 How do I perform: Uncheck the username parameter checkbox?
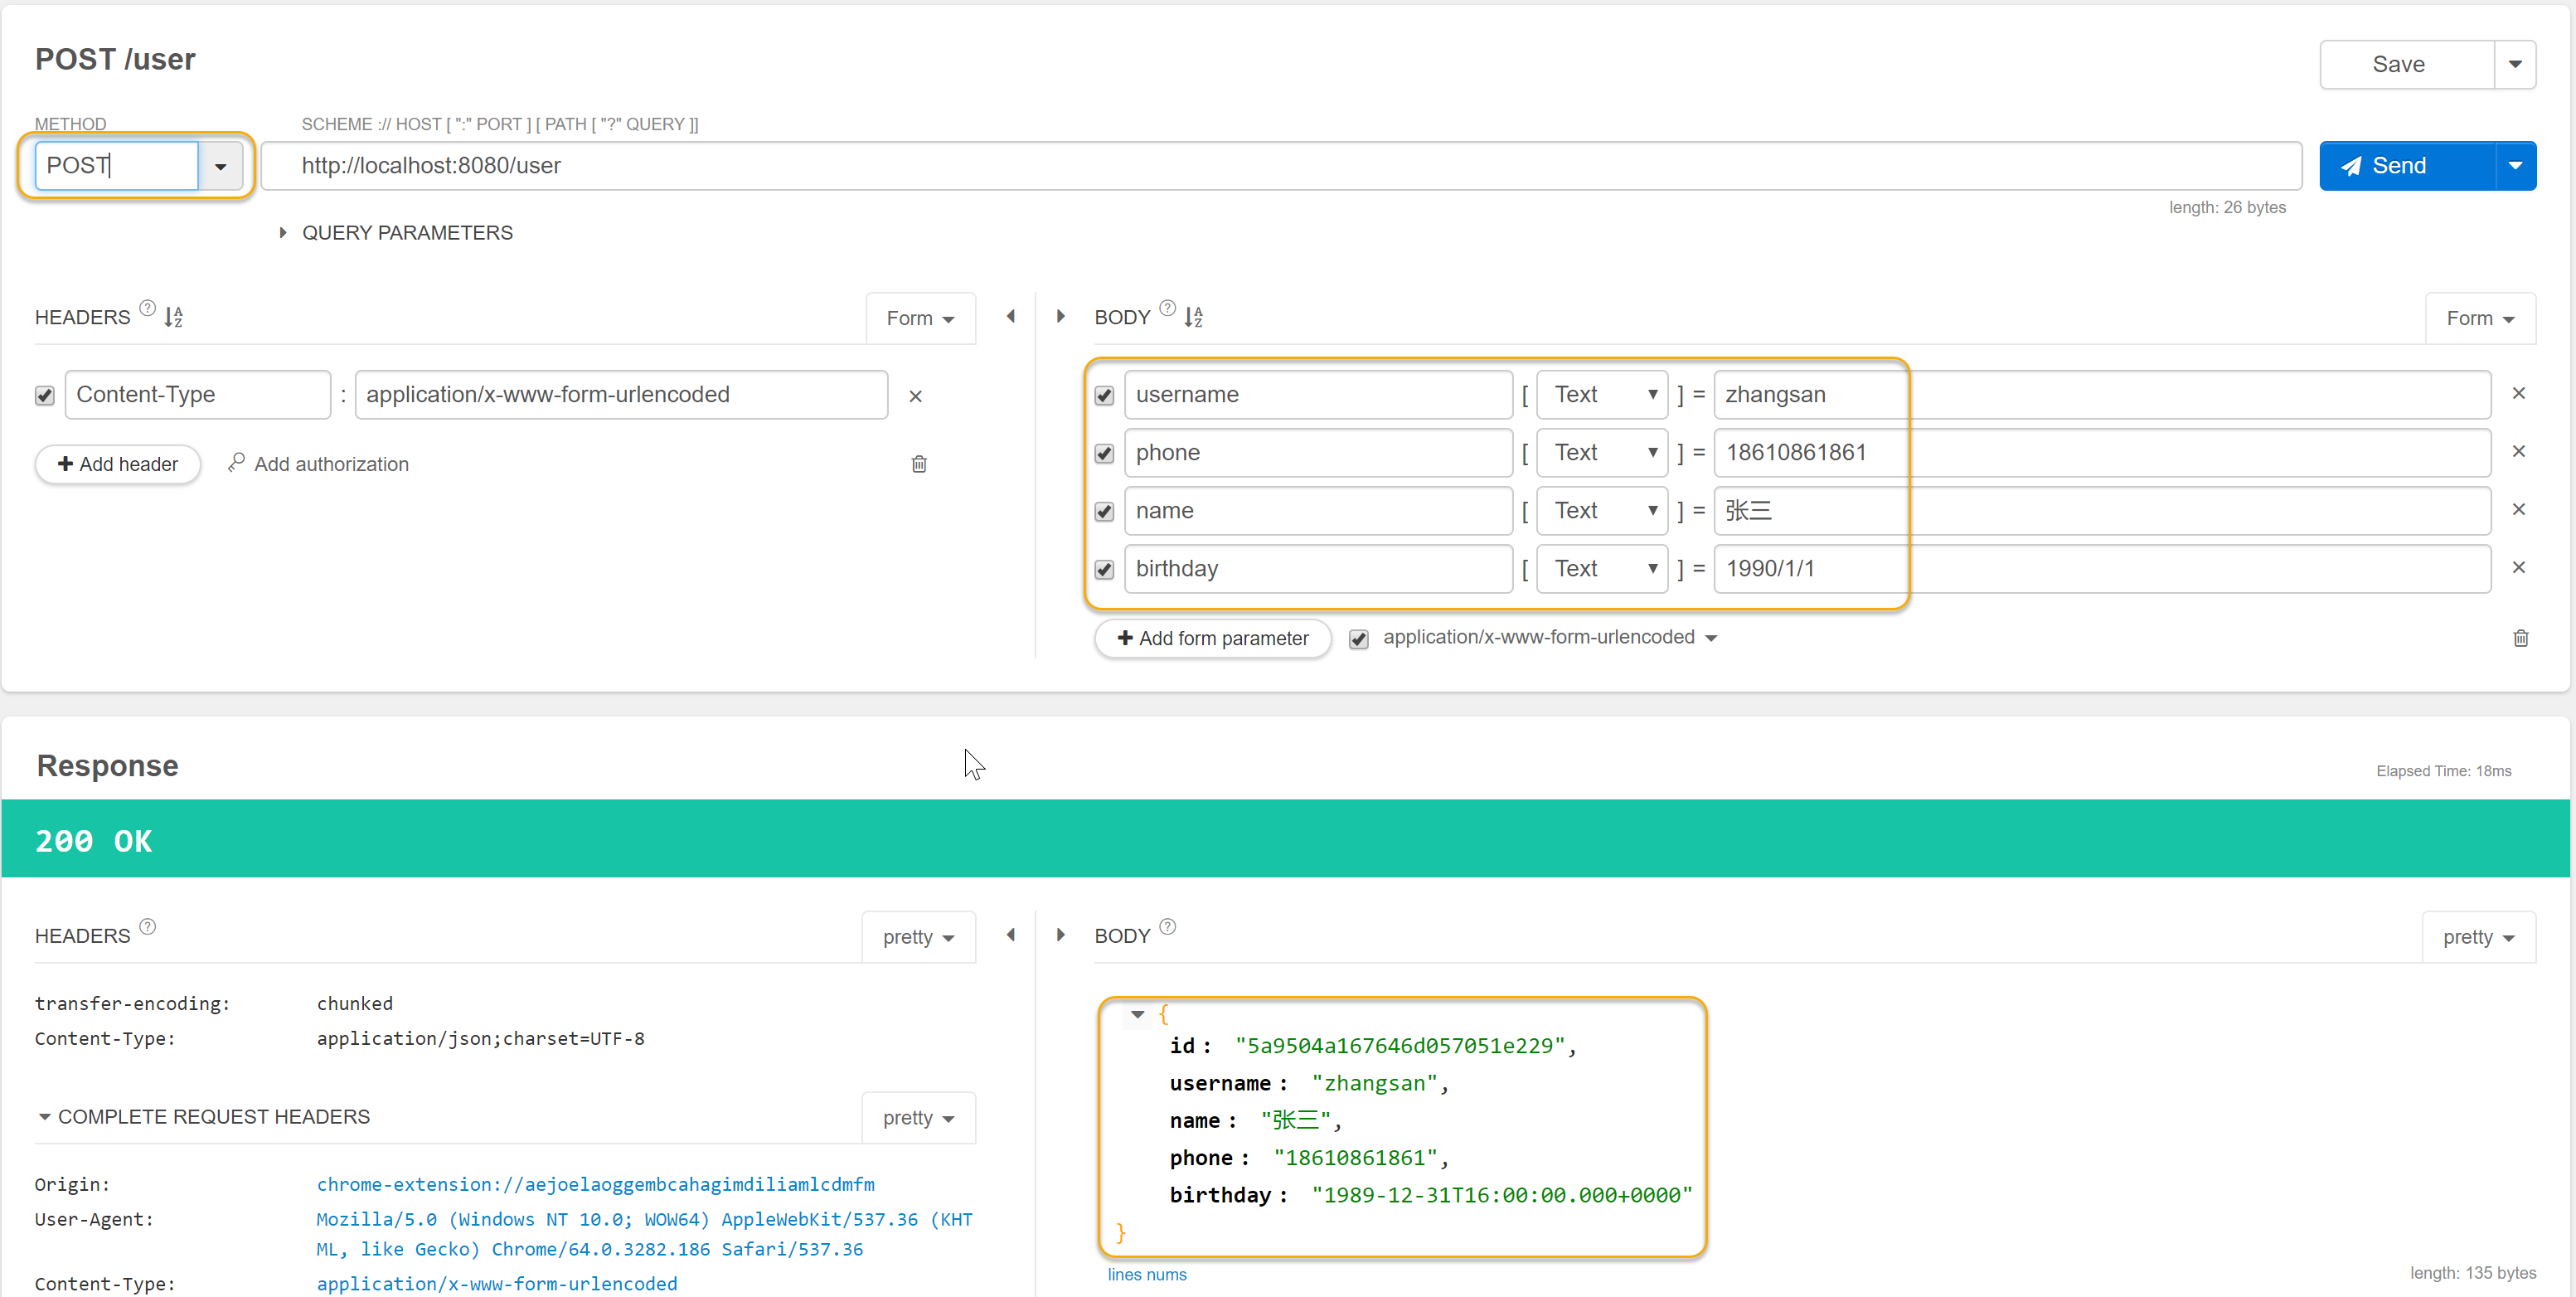(1104, 396)
